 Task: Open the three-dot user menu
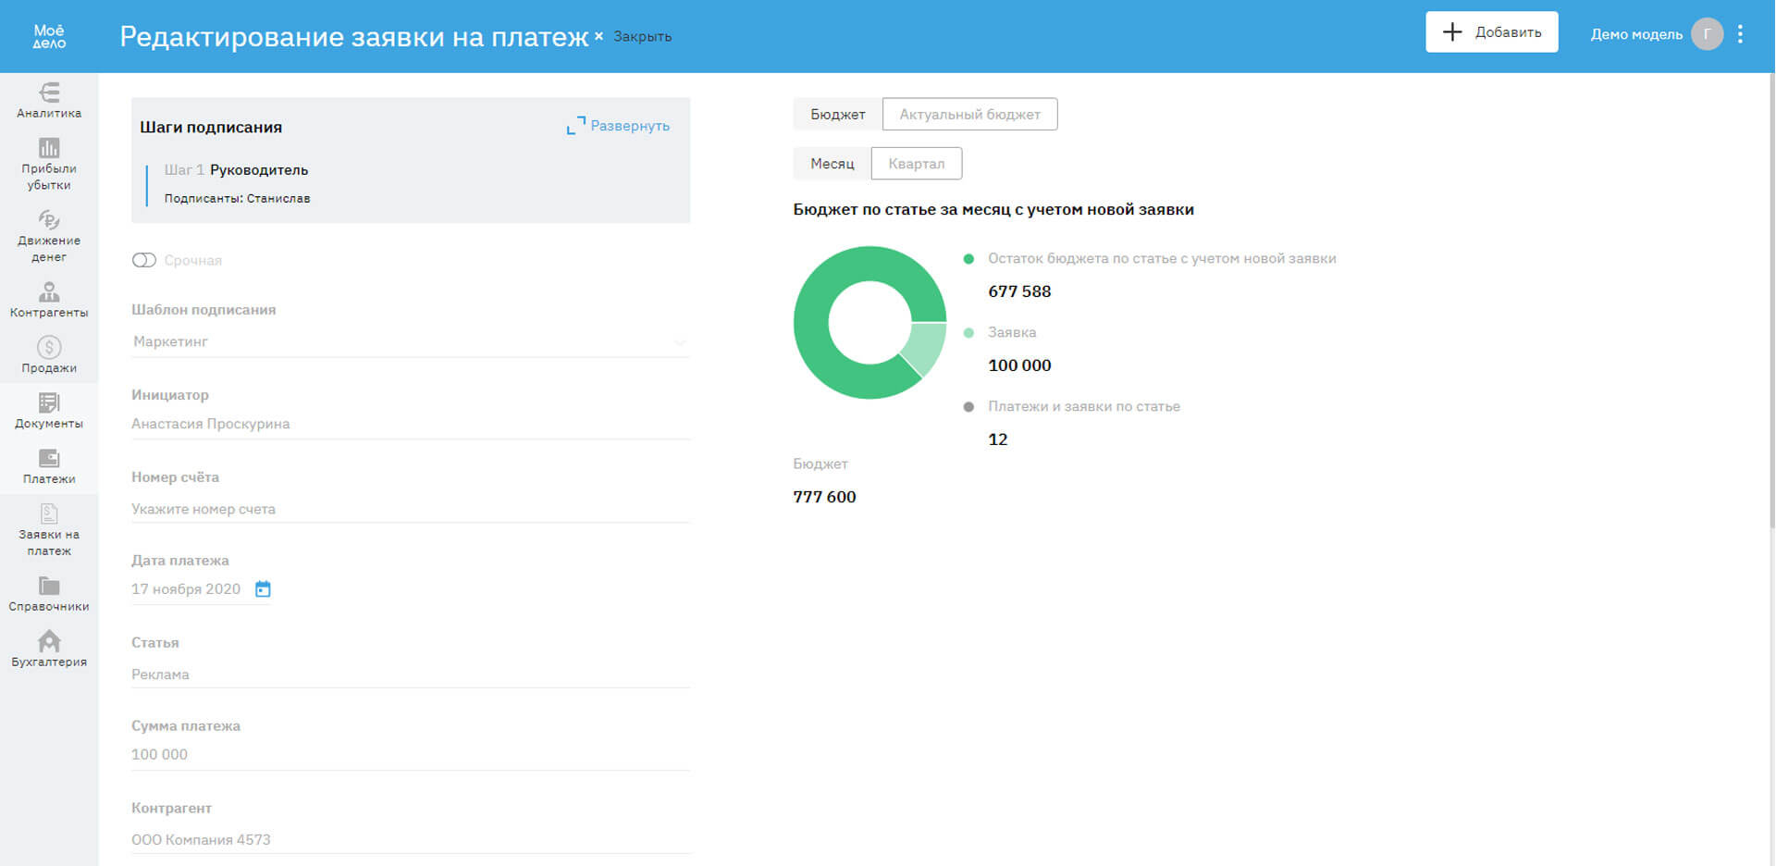[1740, 34]
